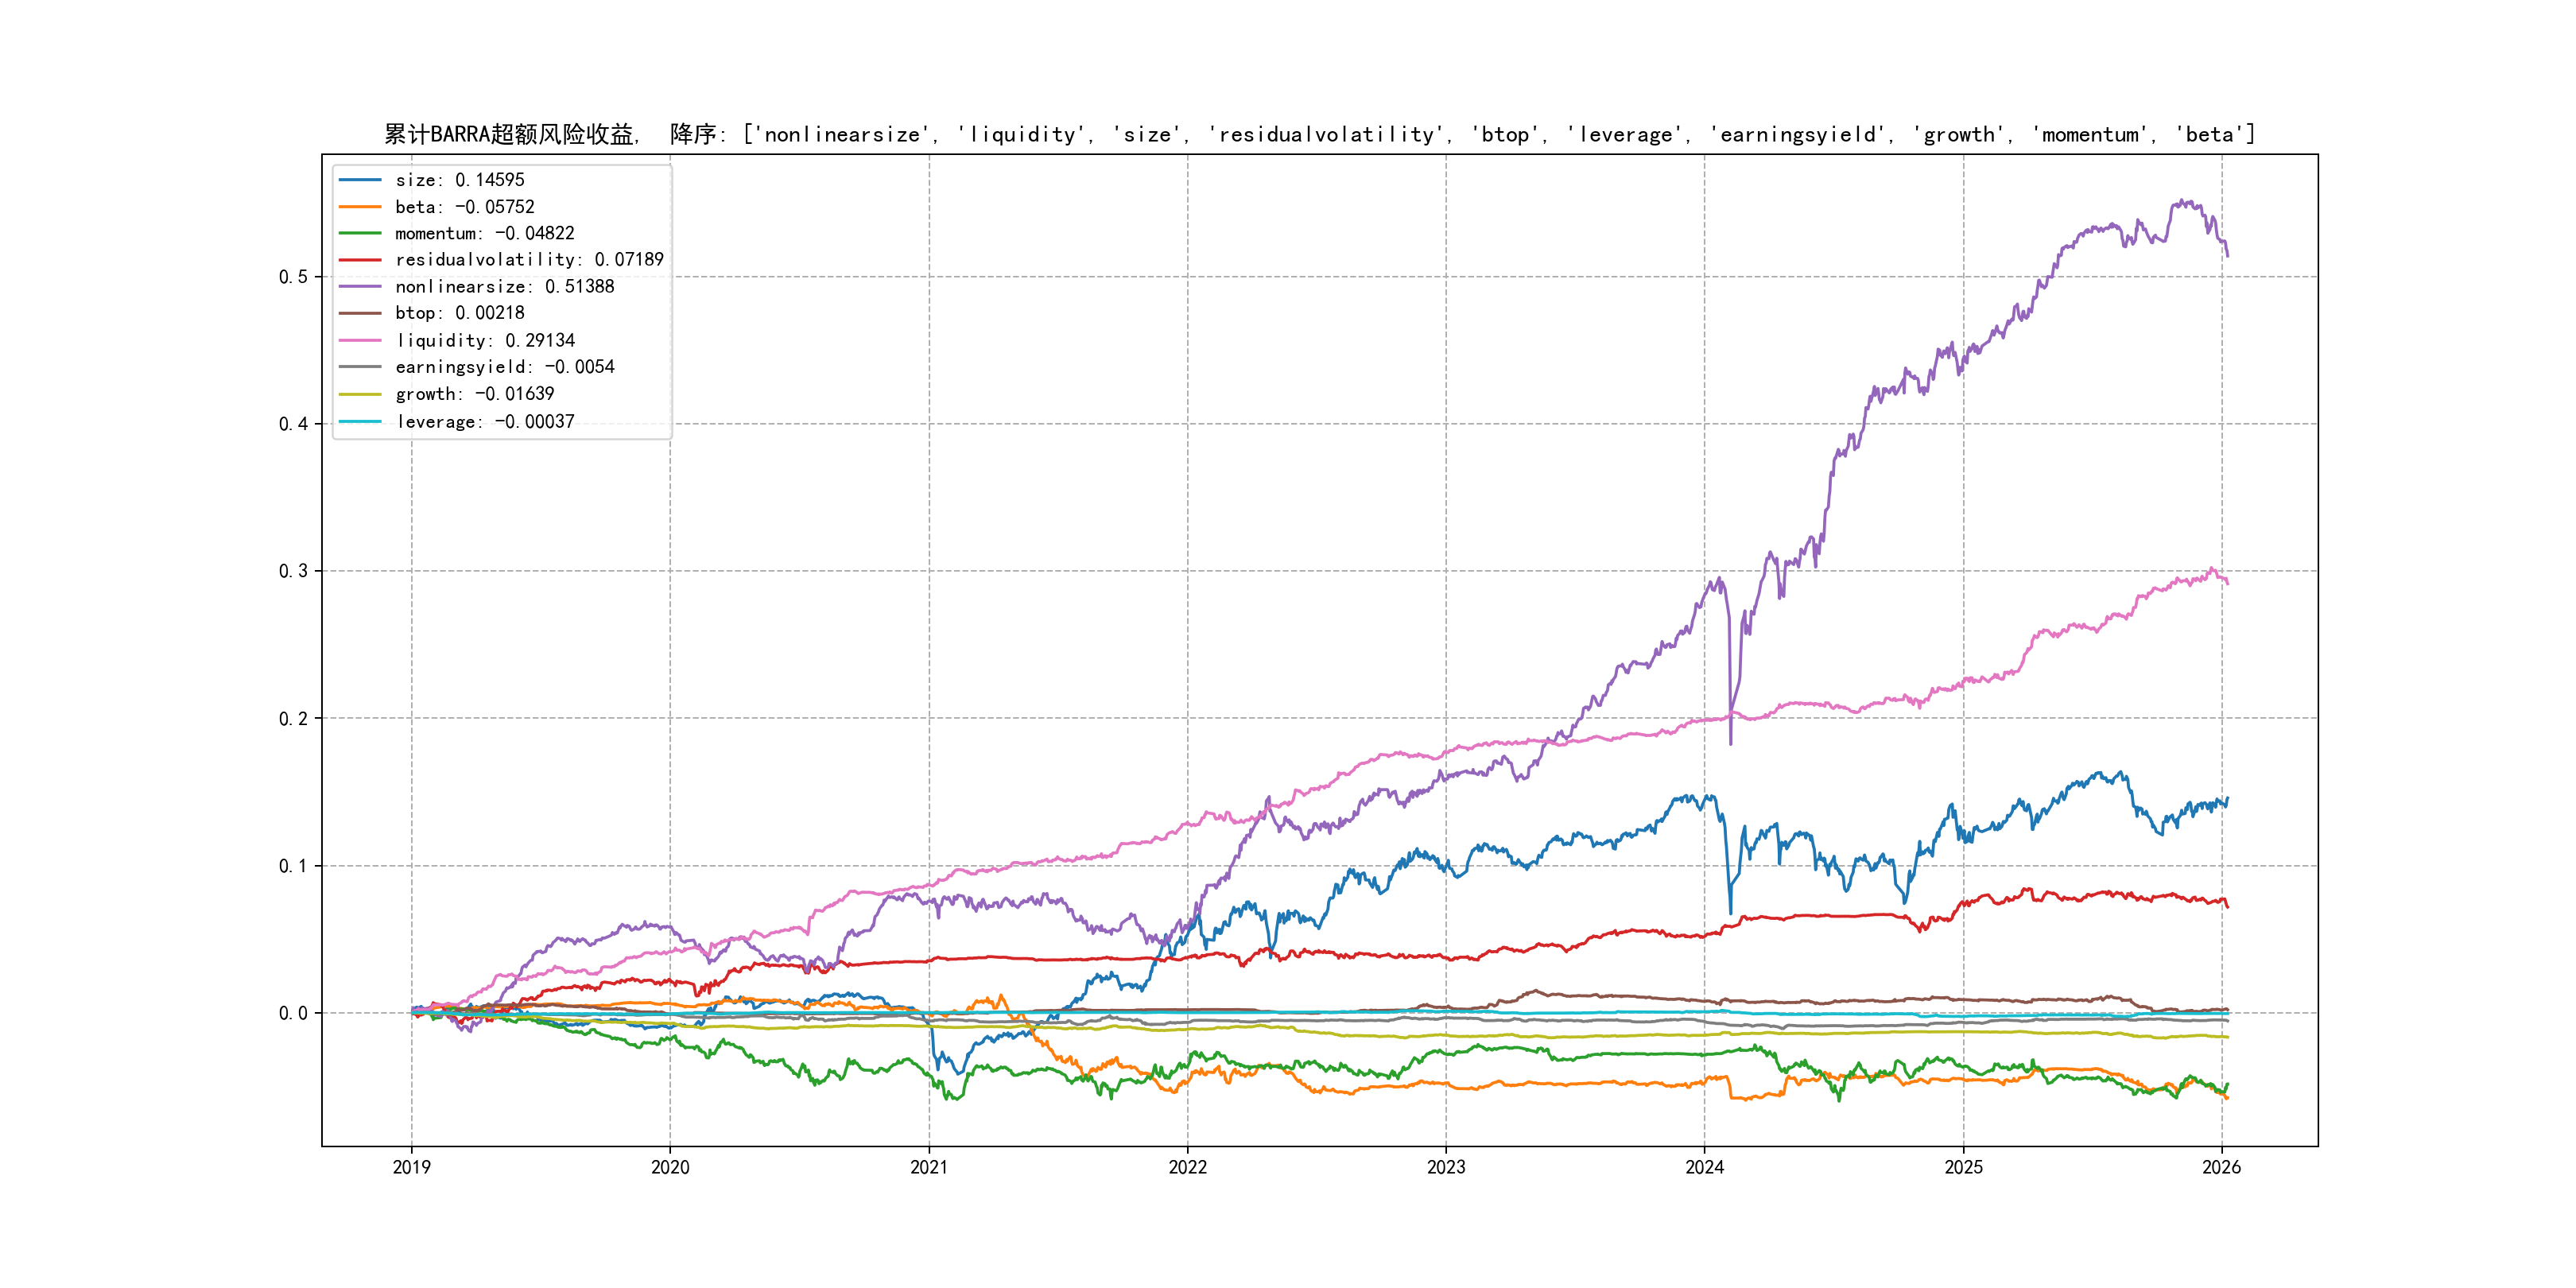Select the 'momentum: -0.04822' legend label
Viewport: 2576px width, 1288px height.
click(484, 233)
